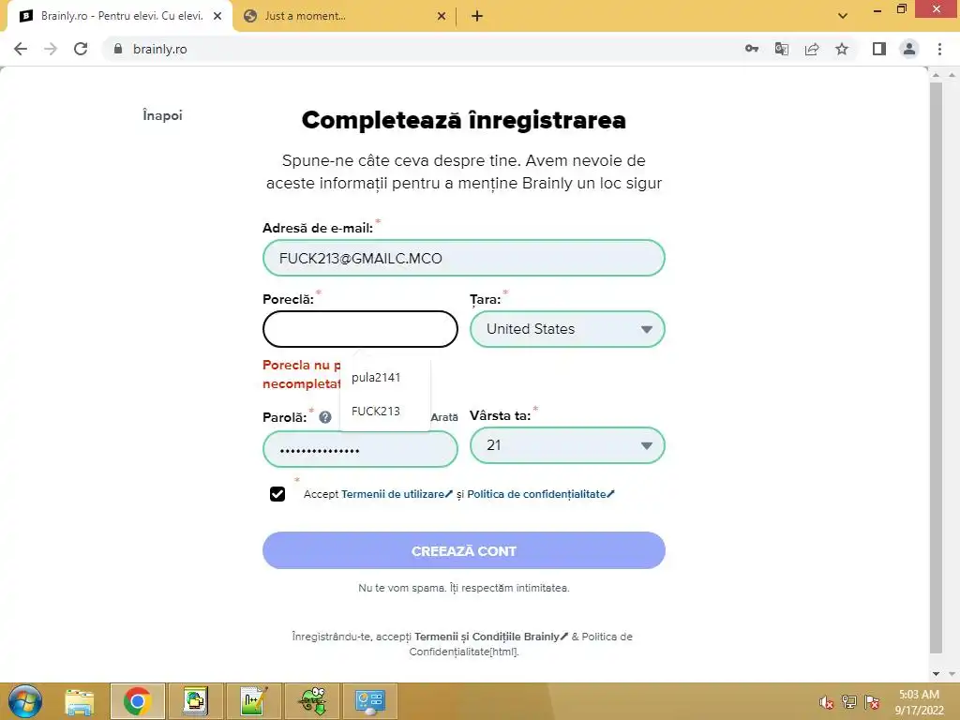The width and height of the screenshot is (960, 720).
Task: Click the Action Center flag icon
Action: tap(873, 701)
